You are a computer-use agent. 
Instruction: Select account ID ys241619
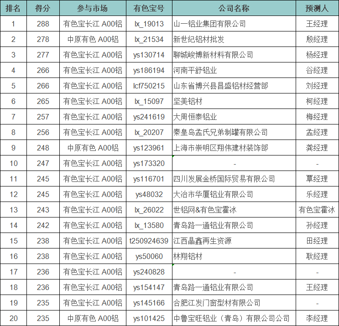(x=149, y=117)
